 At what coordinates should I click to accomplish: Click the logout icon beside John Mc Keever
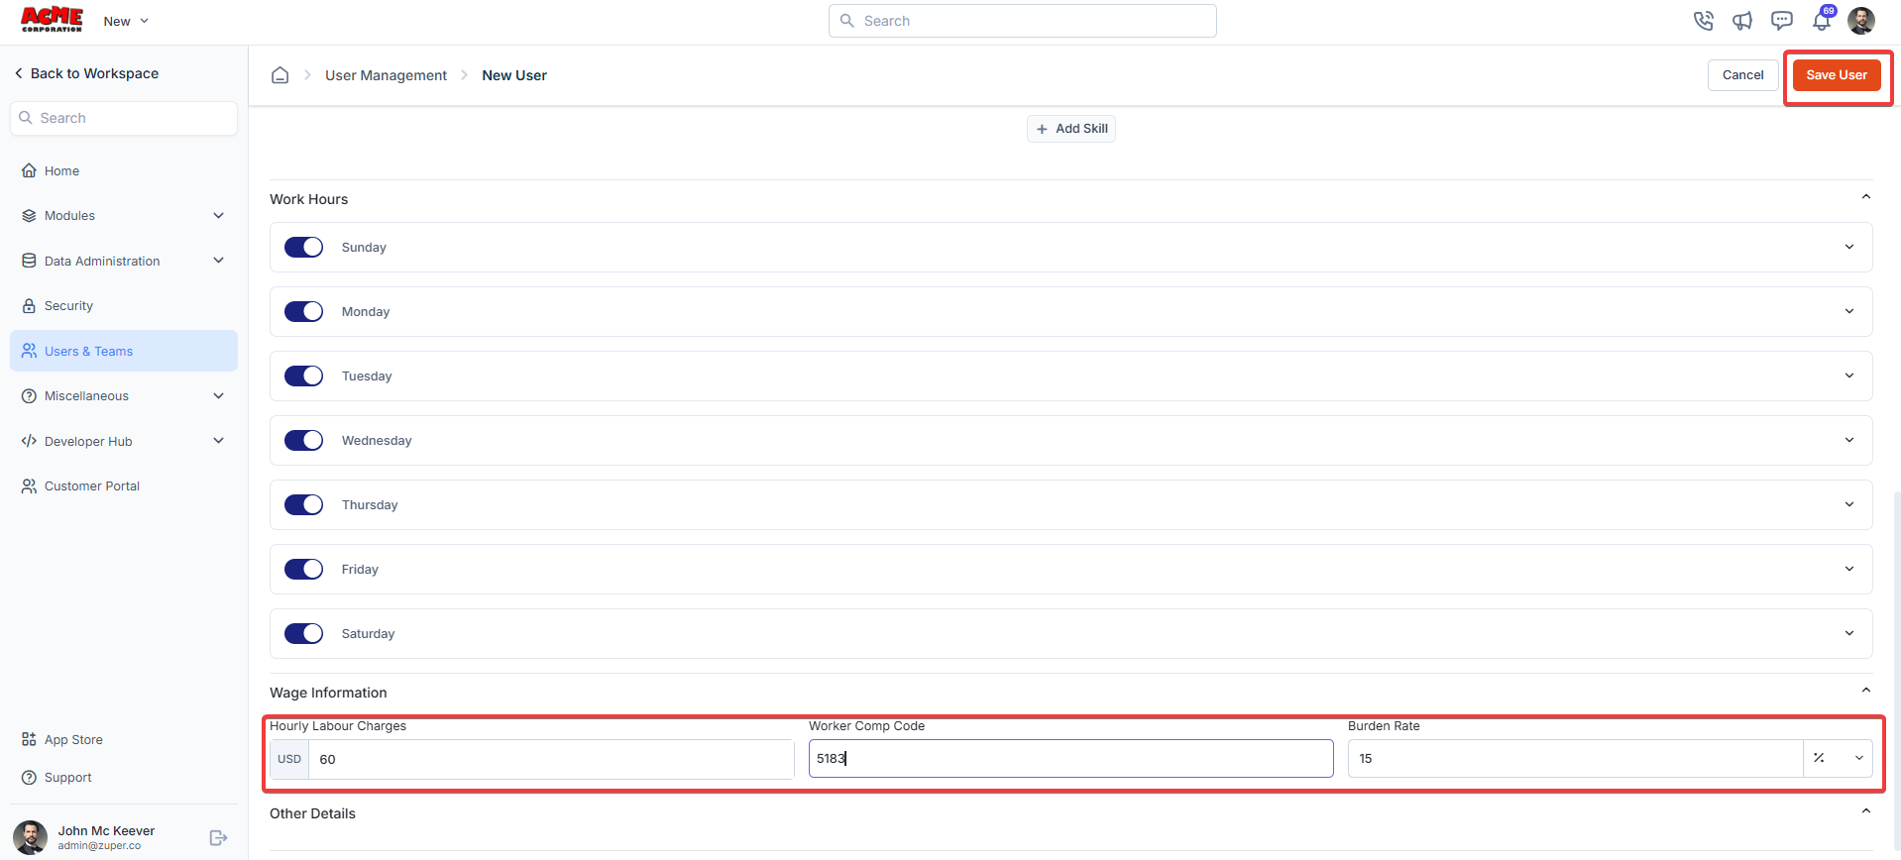click(x=218, y=838)
